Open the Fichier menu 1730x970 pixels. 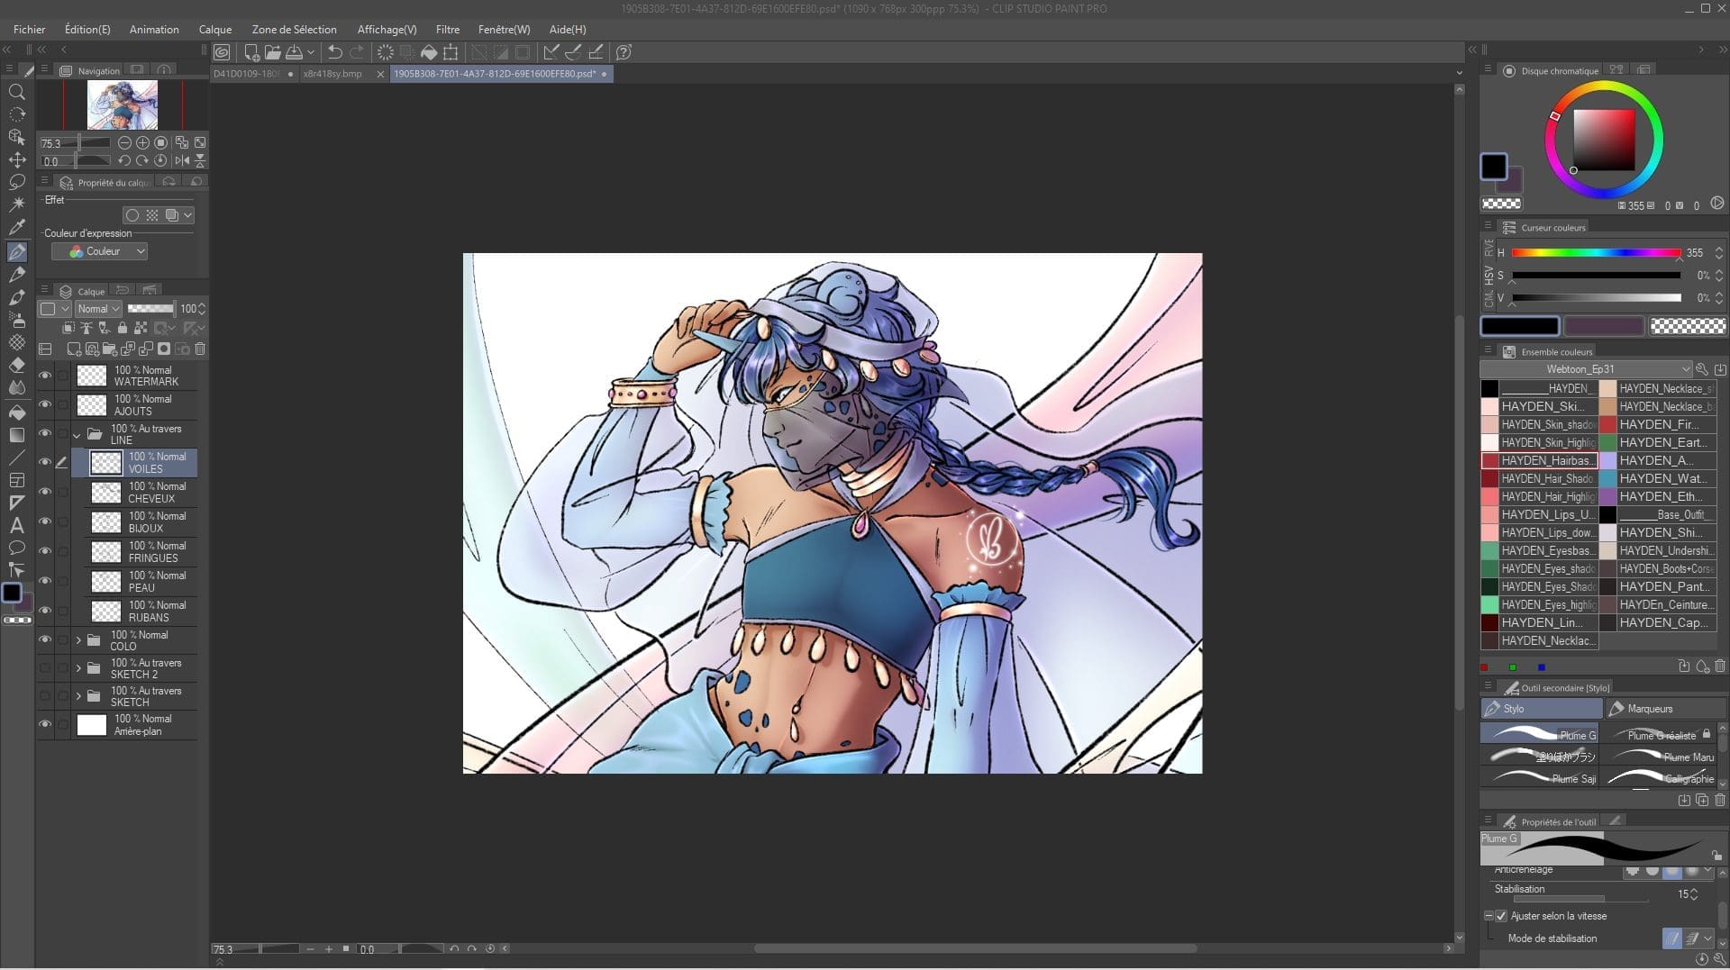point(30,29)
